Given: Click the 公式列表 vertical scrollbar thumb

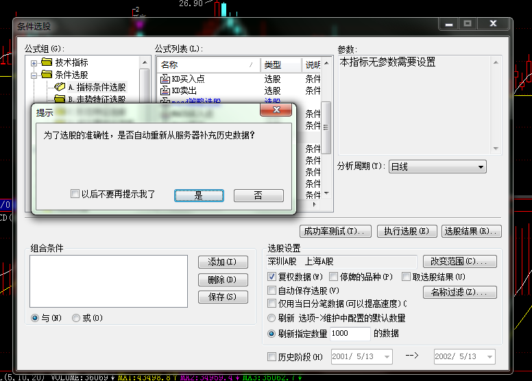Looking at the screenshot, I should click(x=326, y=127).
